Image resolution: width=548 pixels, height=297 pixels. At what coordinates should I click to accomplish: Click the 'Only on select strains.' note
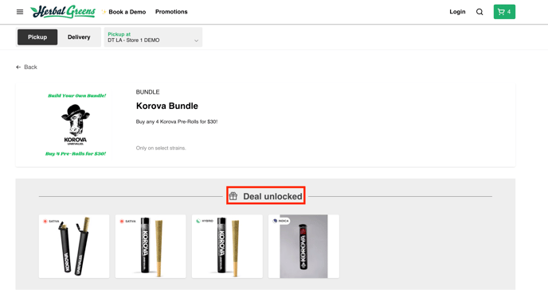point(161,148)
